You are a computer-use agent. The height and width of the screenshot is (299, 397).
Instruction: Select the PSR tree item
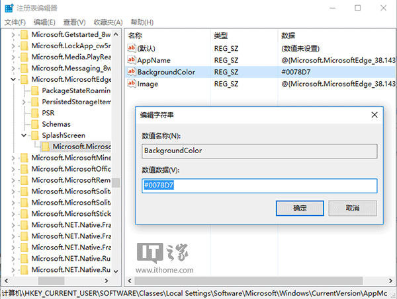tap(48, 113)
